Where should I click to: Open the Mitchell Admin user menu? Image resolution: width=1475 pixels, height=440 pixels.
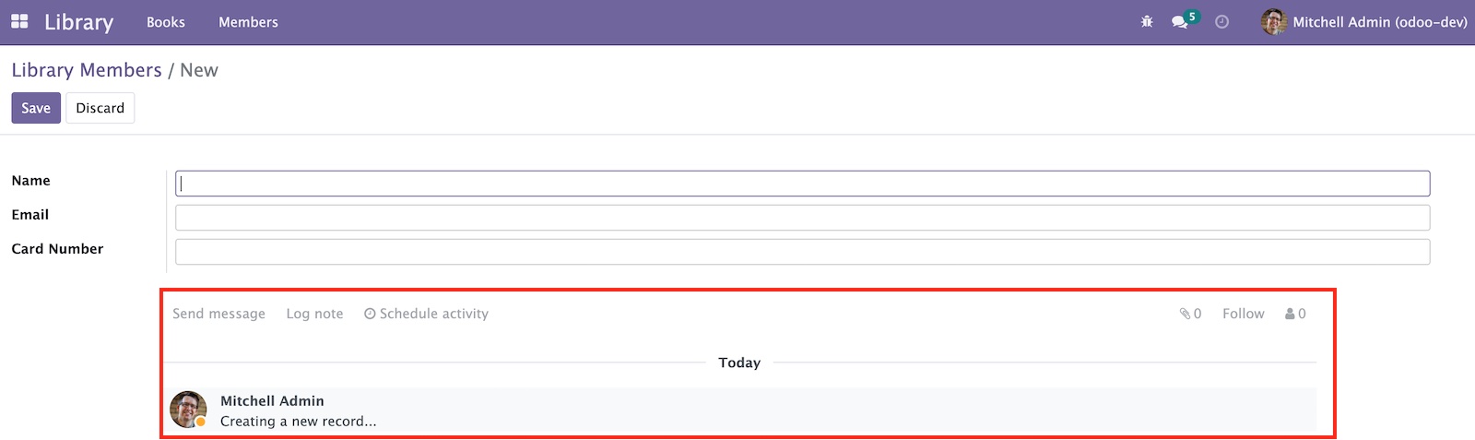pos(1364,21)
